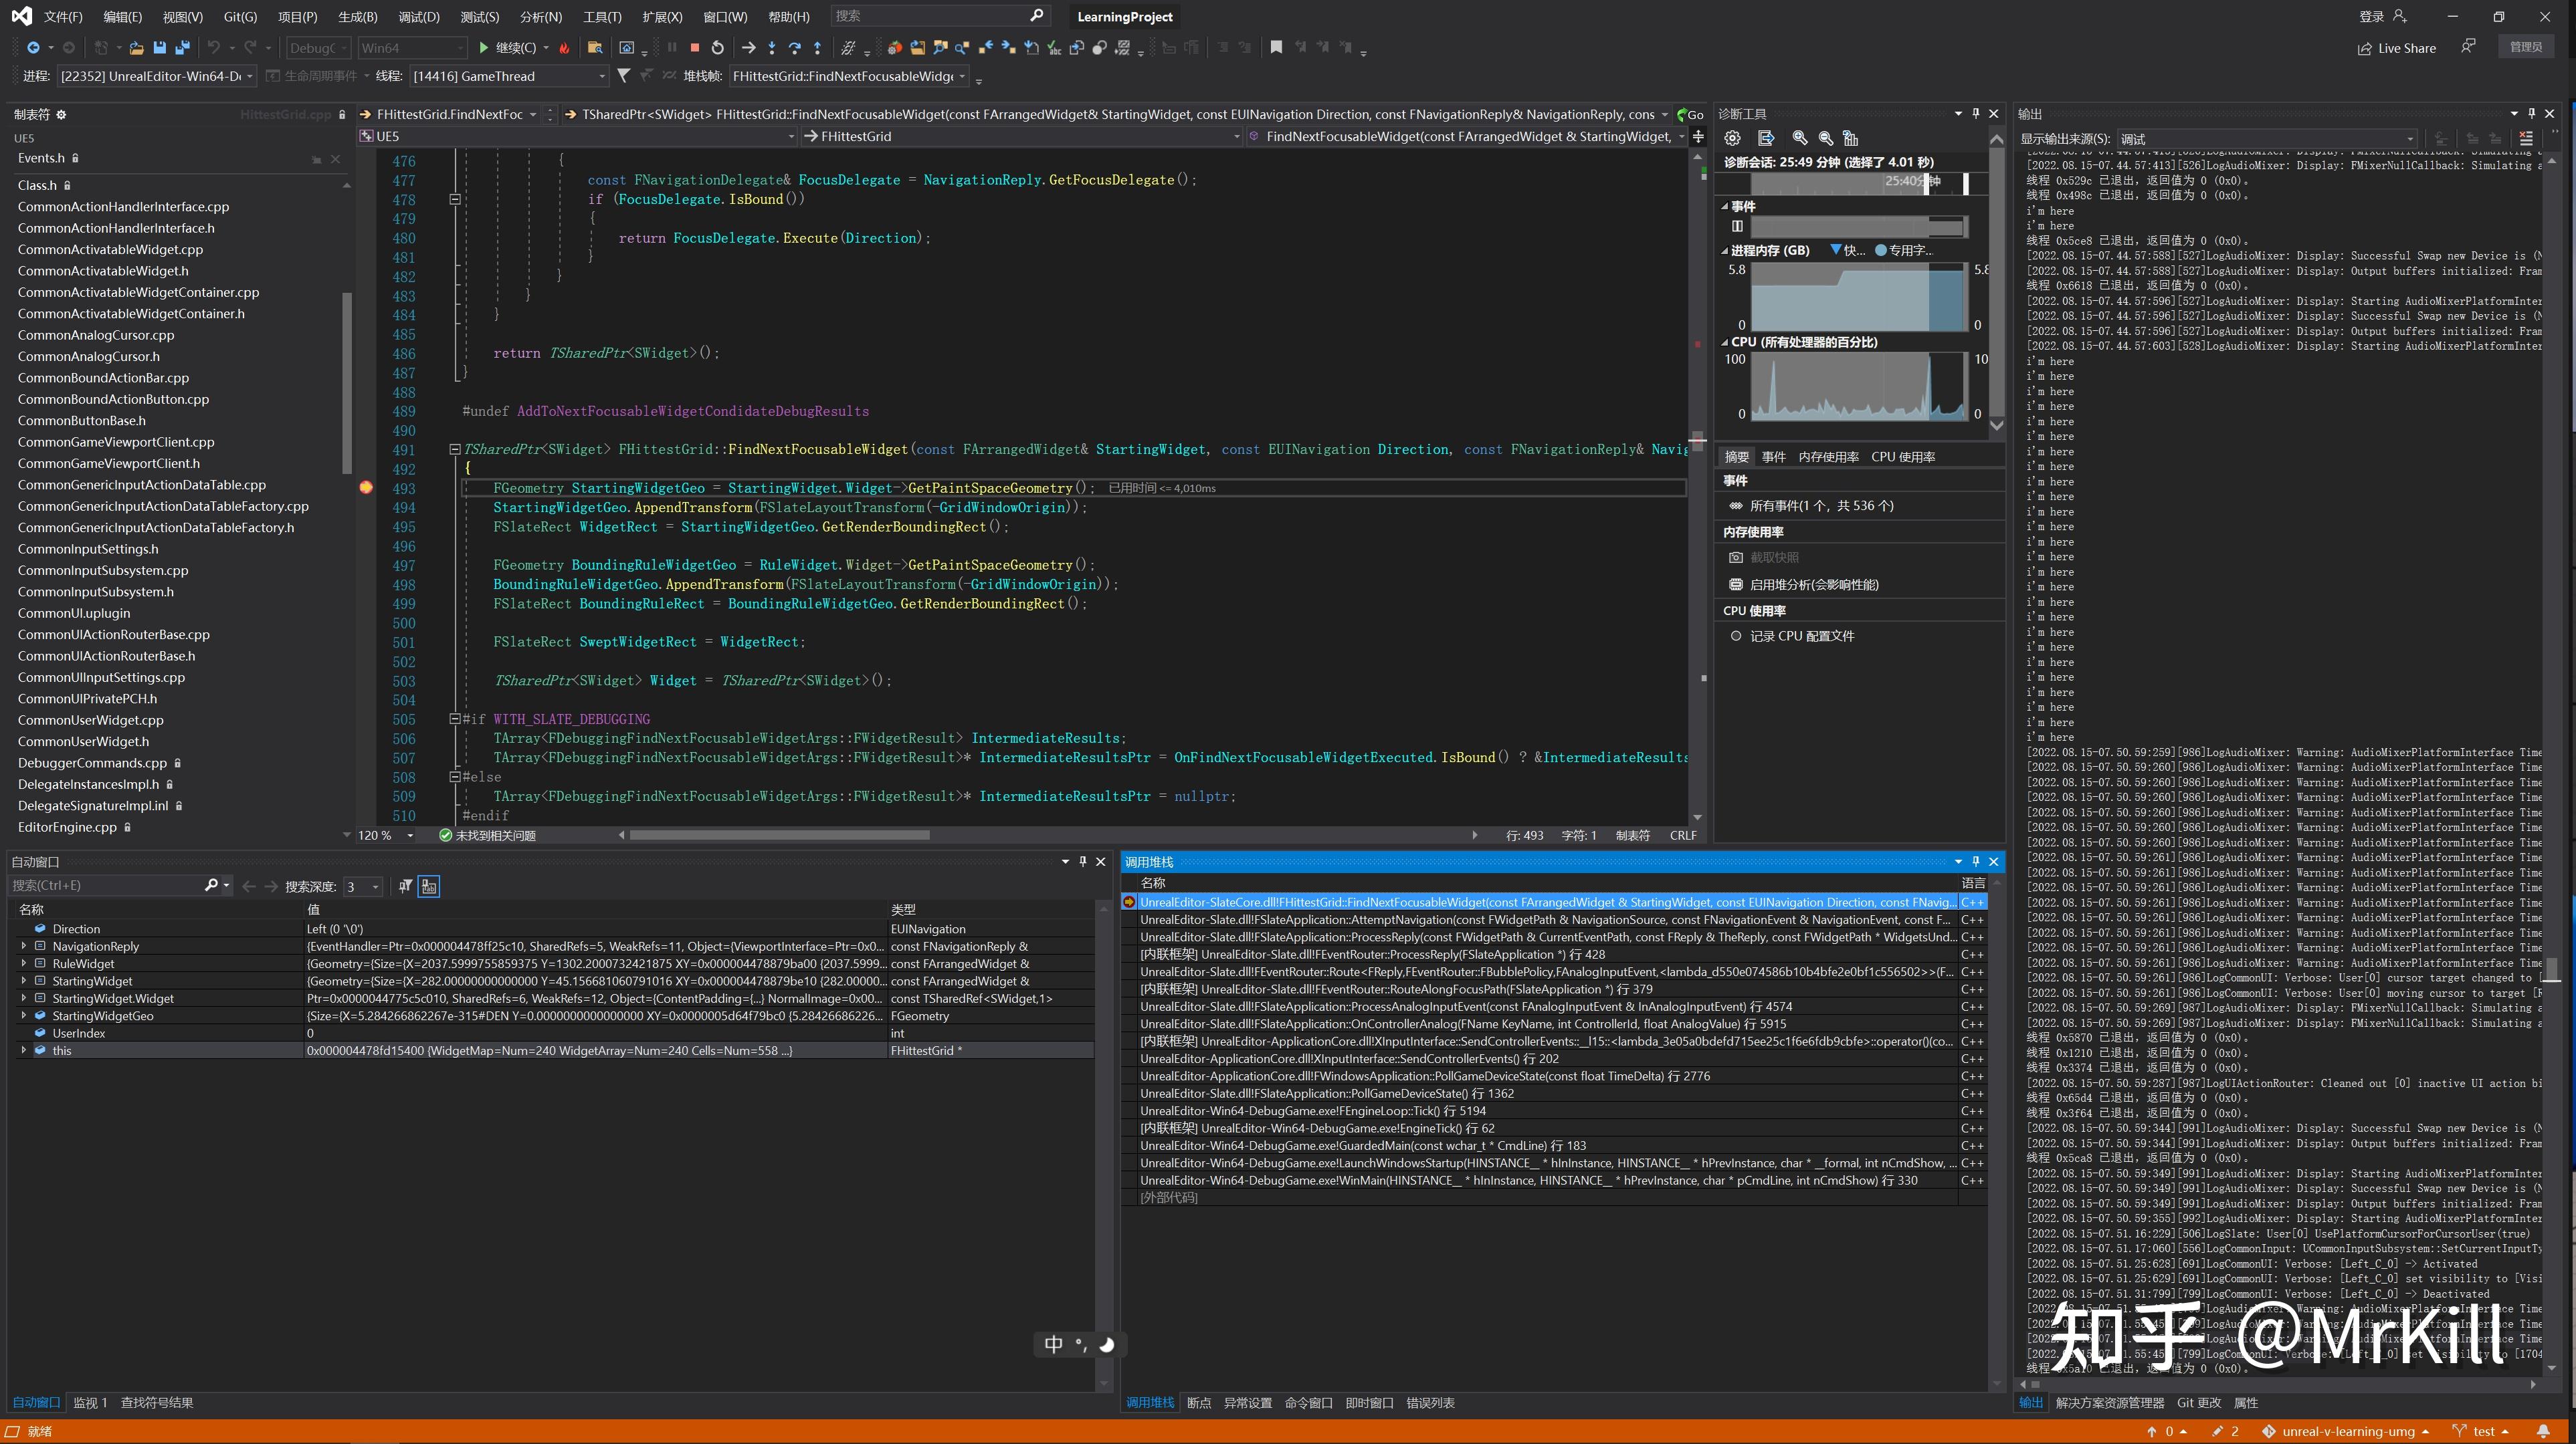Click the thread filter funnel icon

pos(624,76)
